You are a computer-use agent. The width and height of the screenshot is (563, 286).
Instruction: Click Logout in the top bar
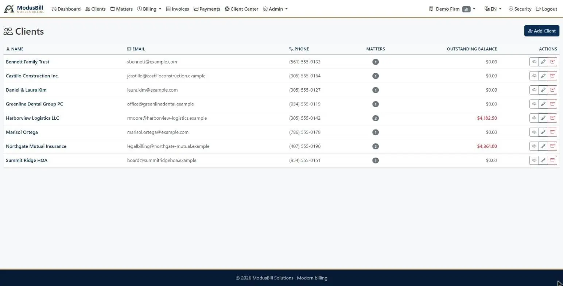click(547, 9)
